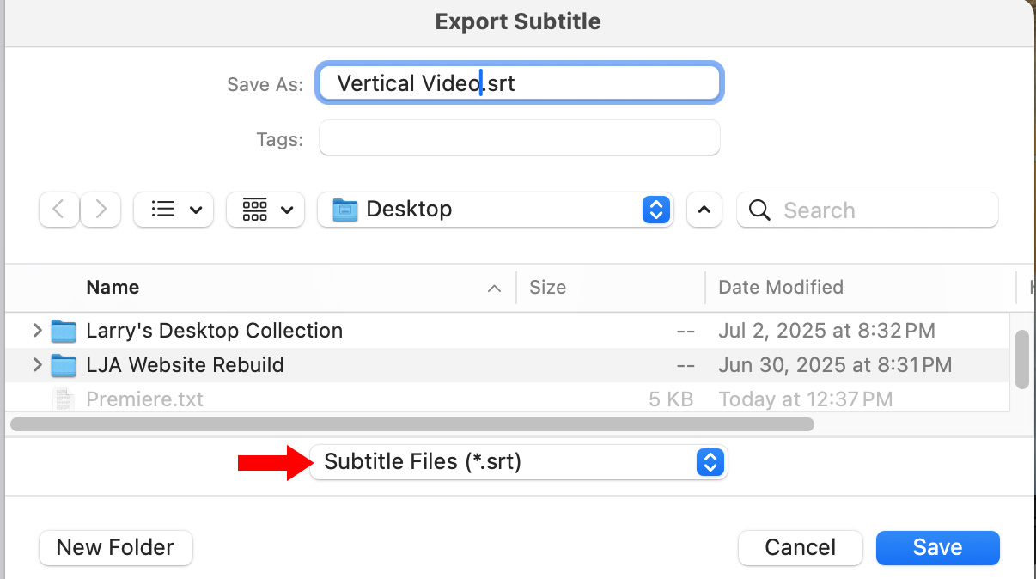This screenshot has height=579, width=1036.
Task: Open the grid grouping options menu
Action: coord(265,210)
